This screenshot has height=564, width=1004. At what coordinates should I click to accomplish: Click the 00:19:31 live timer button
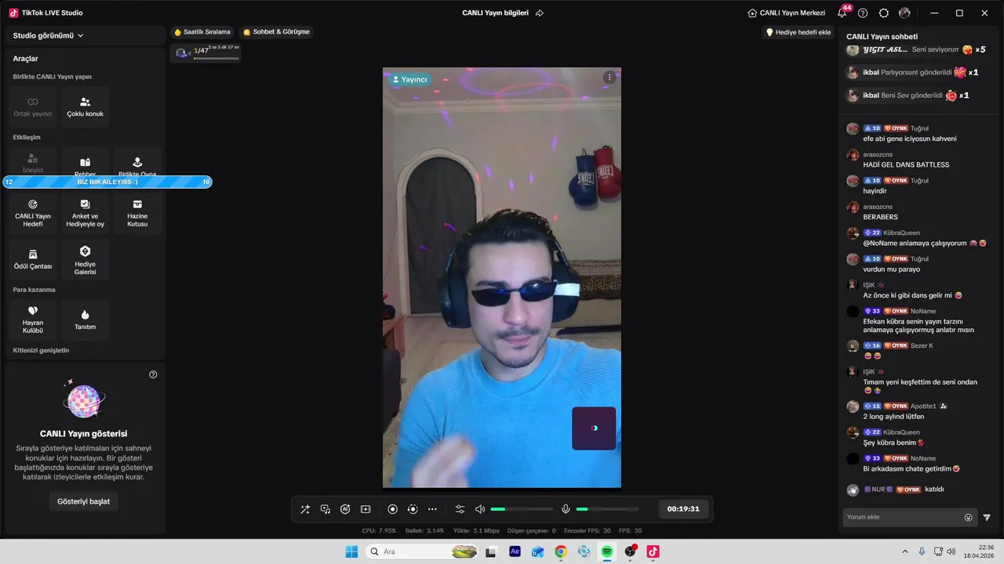tap(683, 509)
